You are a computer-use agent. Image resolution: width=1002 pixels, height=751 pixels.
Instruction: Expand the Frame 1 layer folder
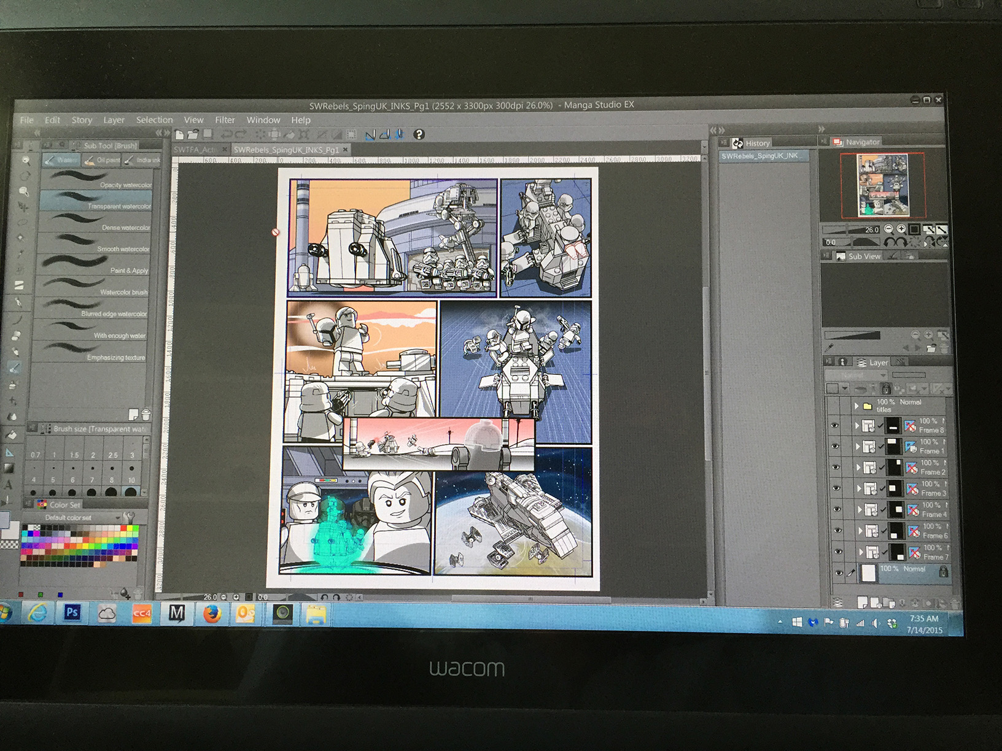[858, 446]
